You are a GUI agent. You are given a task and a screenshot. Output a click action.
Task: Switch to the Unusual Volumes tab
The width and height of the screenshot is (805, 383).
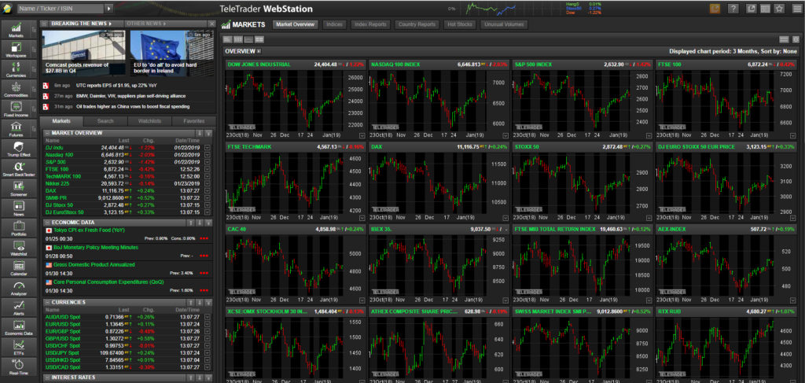point(504,24)
